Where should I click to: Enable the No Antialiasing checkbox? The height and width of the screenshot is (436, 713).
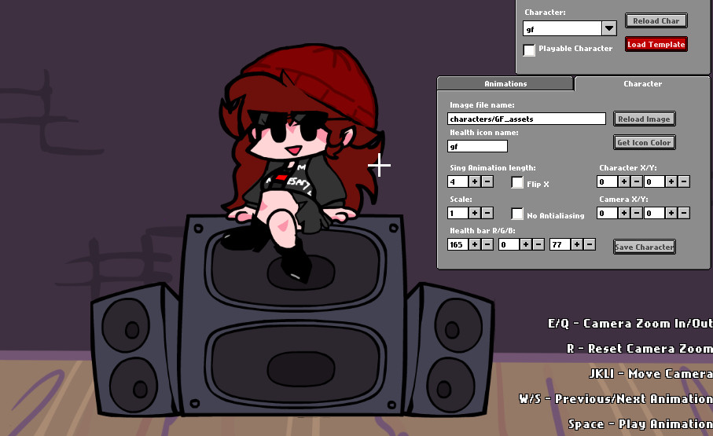pyautogui.click(x=517, y=214)
